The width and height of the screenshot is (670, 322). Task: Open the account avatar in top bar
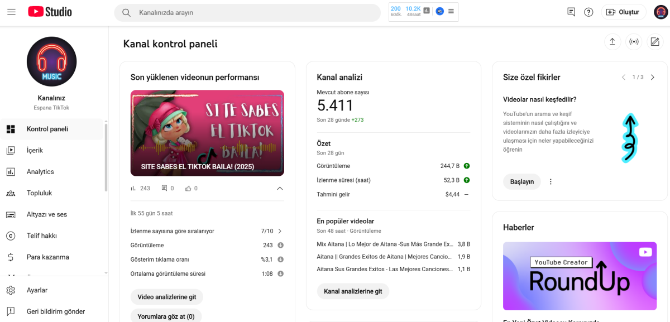(x=661, y=12)
